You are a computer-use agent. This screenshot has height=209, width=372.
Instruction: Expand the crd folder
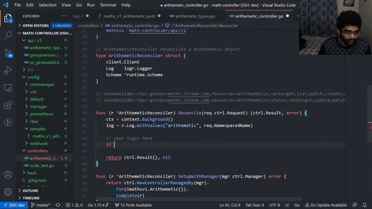coord(33,92)
